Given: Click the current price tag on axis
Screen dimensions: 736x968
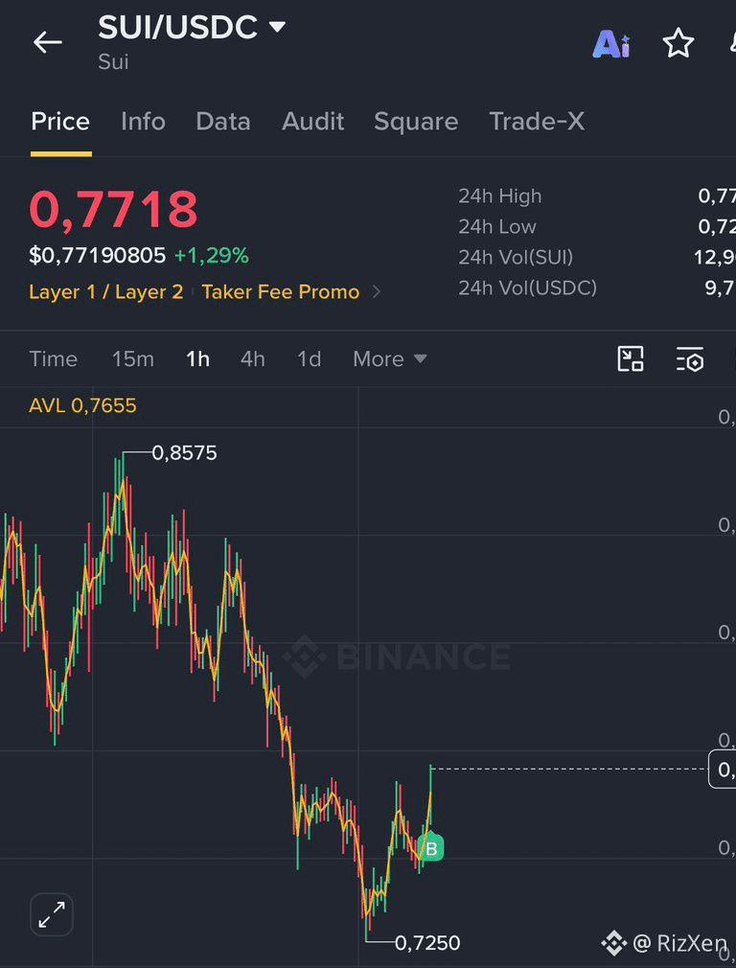Looking at the screenshot, I should 723,770.
